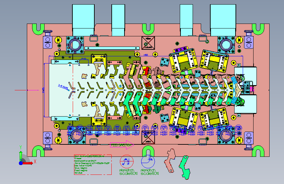Select the 3-Ø10.00 pilot hole annotation
Screen dimensions: 284x184
(x=63, y=87)
